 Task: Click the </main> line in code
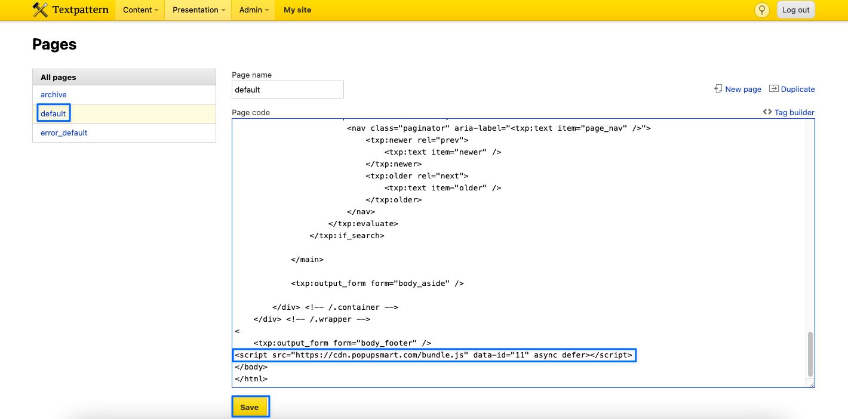[x=308, y=260]
